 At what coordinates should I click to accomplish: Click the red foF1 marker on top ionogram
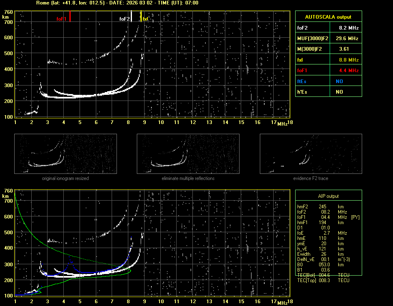coord(70,17)
